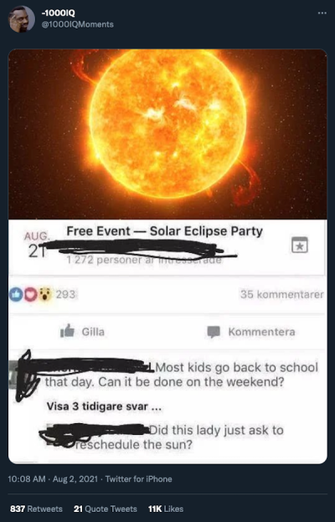Open the @1000IQMoments handle link

78,24
